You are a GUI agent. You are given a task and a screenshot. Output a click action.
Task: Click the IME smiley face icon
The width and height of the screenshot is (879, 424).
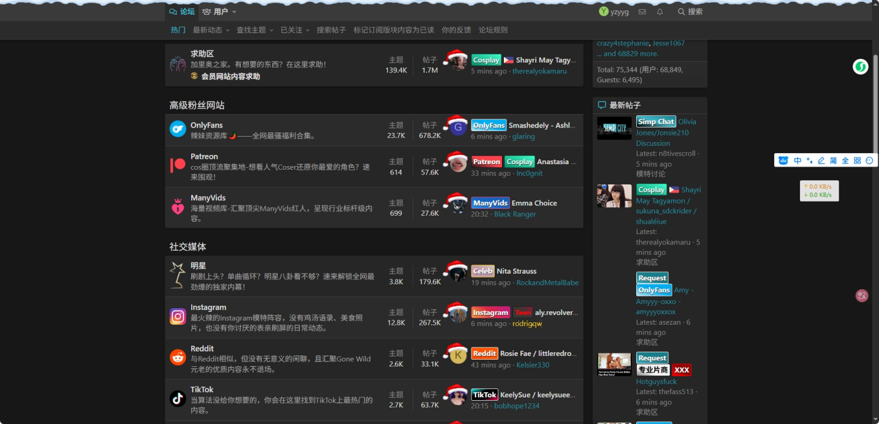(869, 161)
